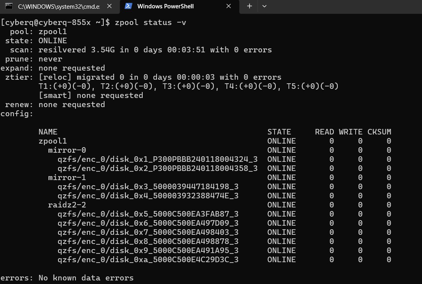Open a new terminal tab
The height and width of the screenshot is (284, 422).
249,6
